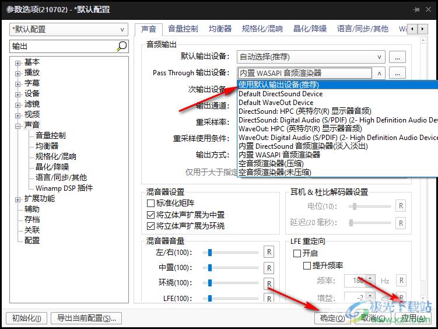This screenshot has height=329, width=438.
Task: Select 空音频渲染器(未压缩) option
Action: click(338, 172)
